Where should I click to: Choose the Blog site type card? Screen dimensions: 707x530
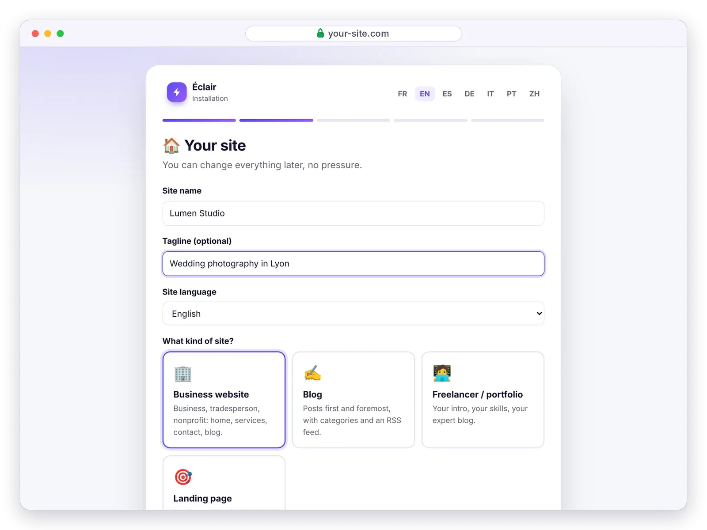point(353,400)
